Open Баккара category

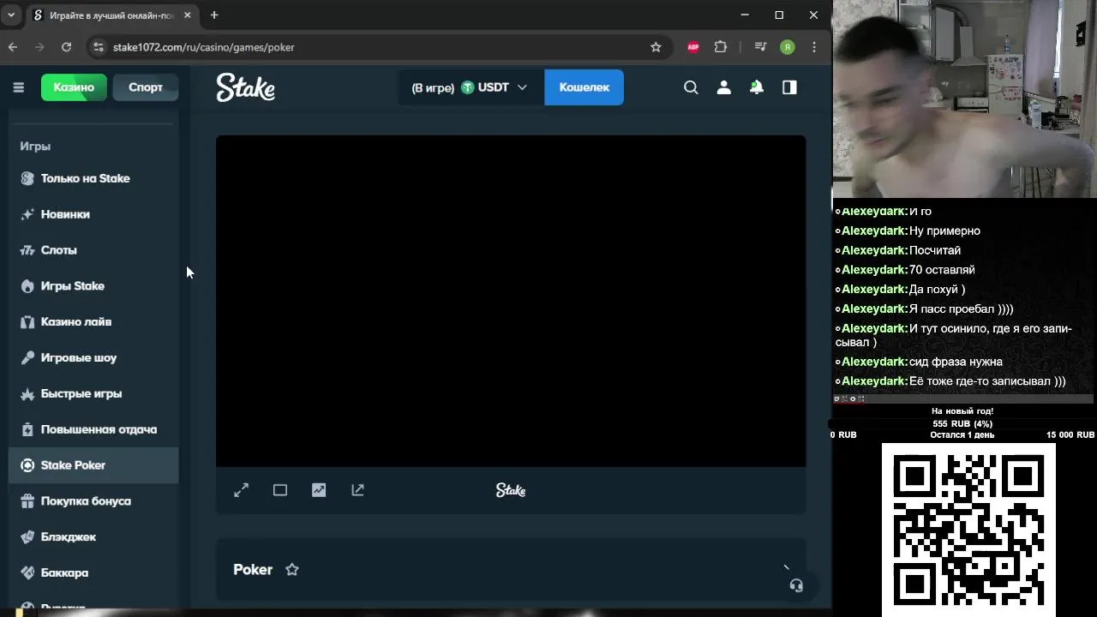click(94, 573)
